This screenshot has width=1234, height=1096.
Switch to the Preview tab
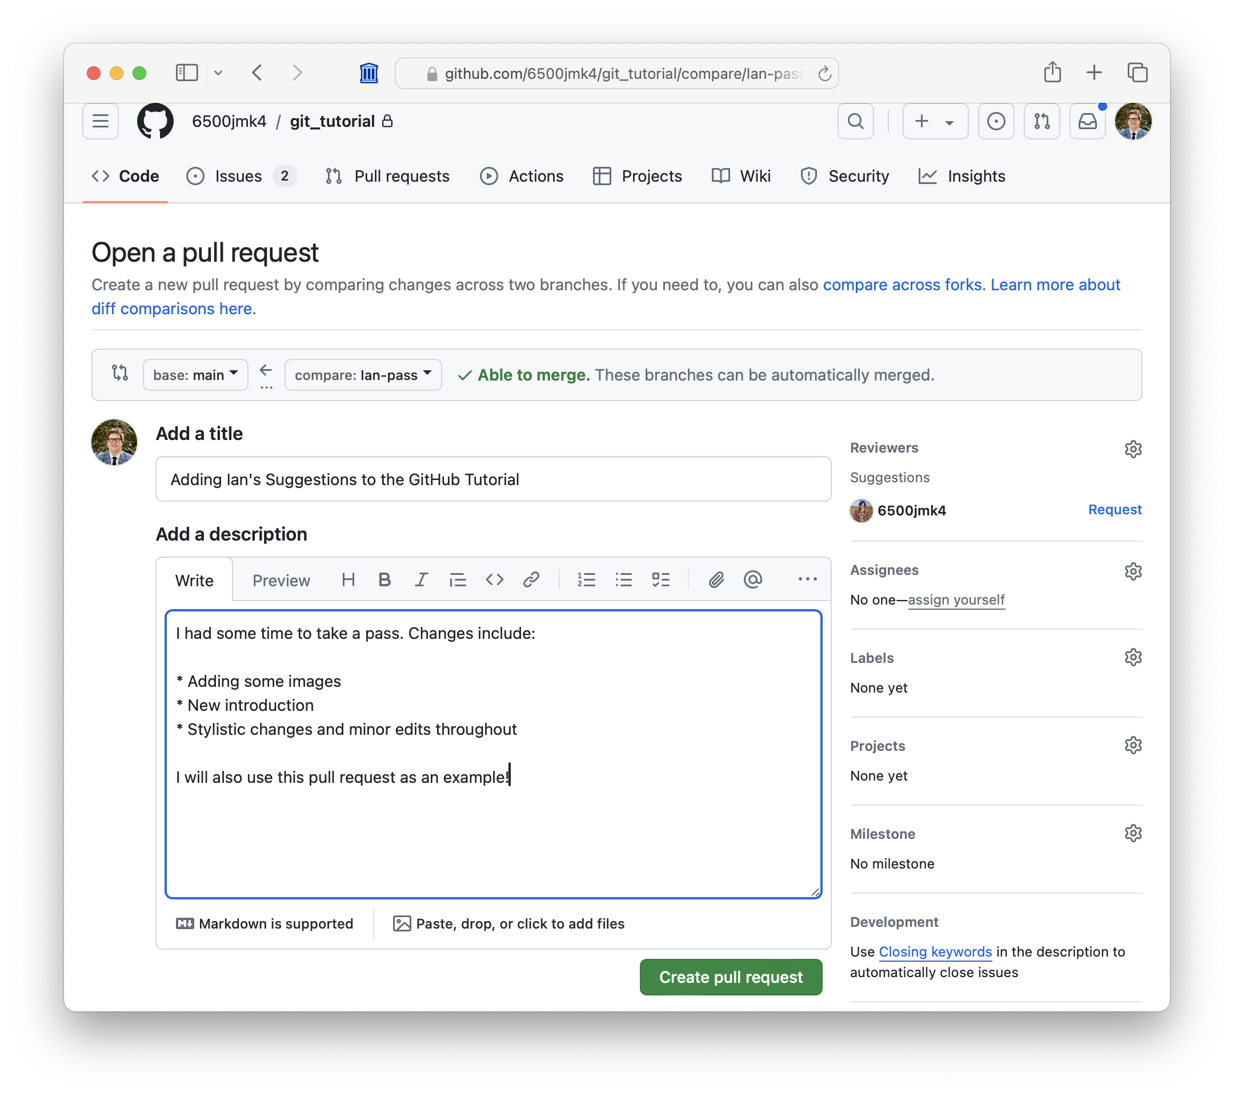281,581
